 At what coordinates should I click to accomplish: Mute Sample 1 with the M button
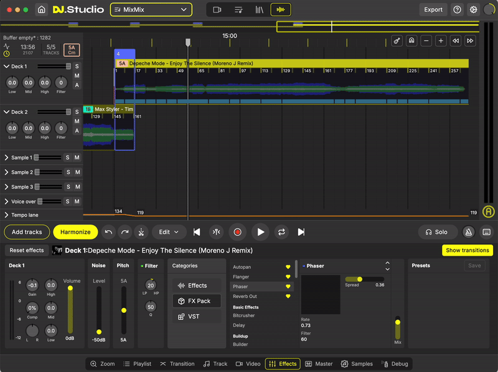77,158
